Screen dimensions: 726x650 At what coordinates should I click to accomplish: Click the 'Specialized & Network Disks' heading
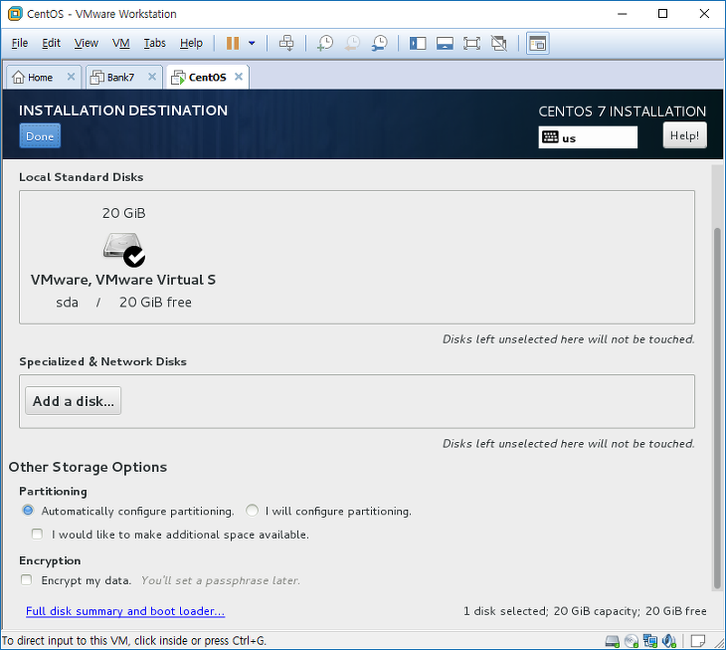(x=102, y=361)
